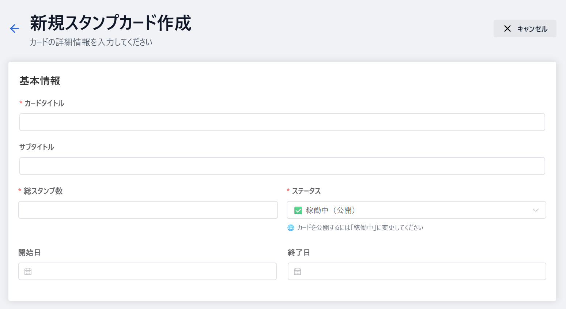Screen dimensions: 566x309
Task: Click the ステータス field label
Action: coord(306,191)
